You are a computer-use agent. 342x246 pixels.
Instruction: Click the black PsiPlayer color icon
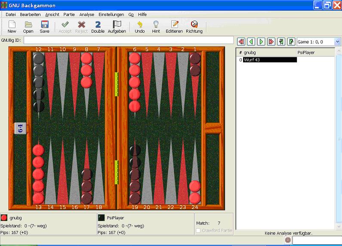click(x=102, y=218)
